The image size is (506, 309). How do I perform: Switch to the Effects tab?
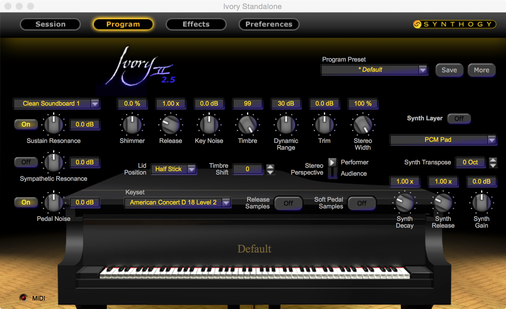click(196, 24)
